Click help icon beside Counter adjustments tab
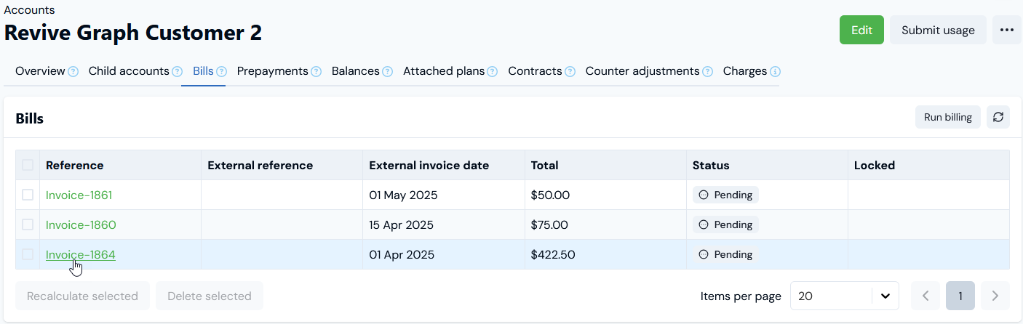The image size is (1023, 324). pos(706,72)
